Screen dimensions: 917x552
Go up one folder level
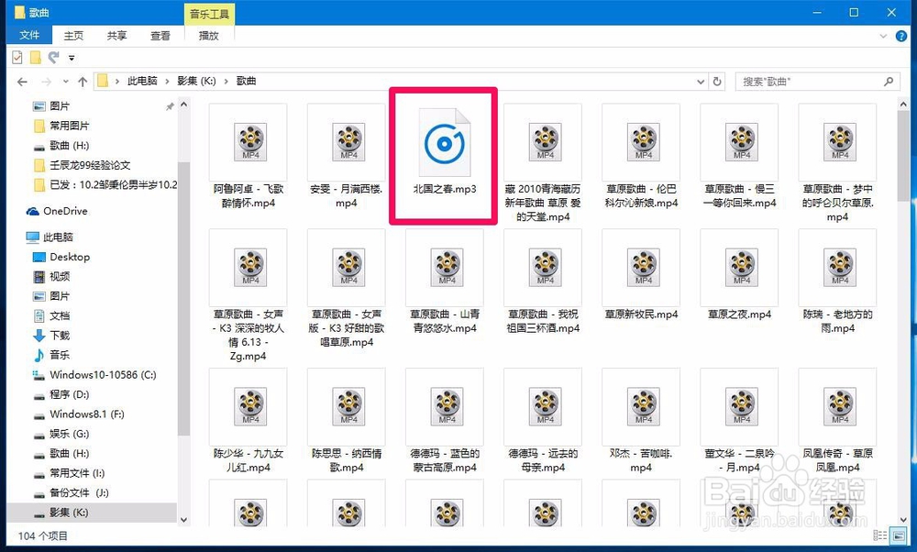coord(83,82)
